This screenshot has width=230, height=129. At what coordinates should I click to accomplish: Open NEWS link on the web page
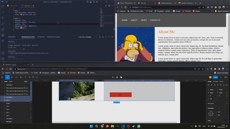click(144, 20)
